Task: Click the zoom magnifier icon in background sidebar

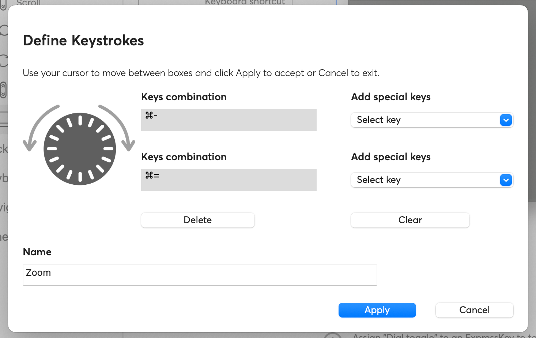Action: [4, 30]
